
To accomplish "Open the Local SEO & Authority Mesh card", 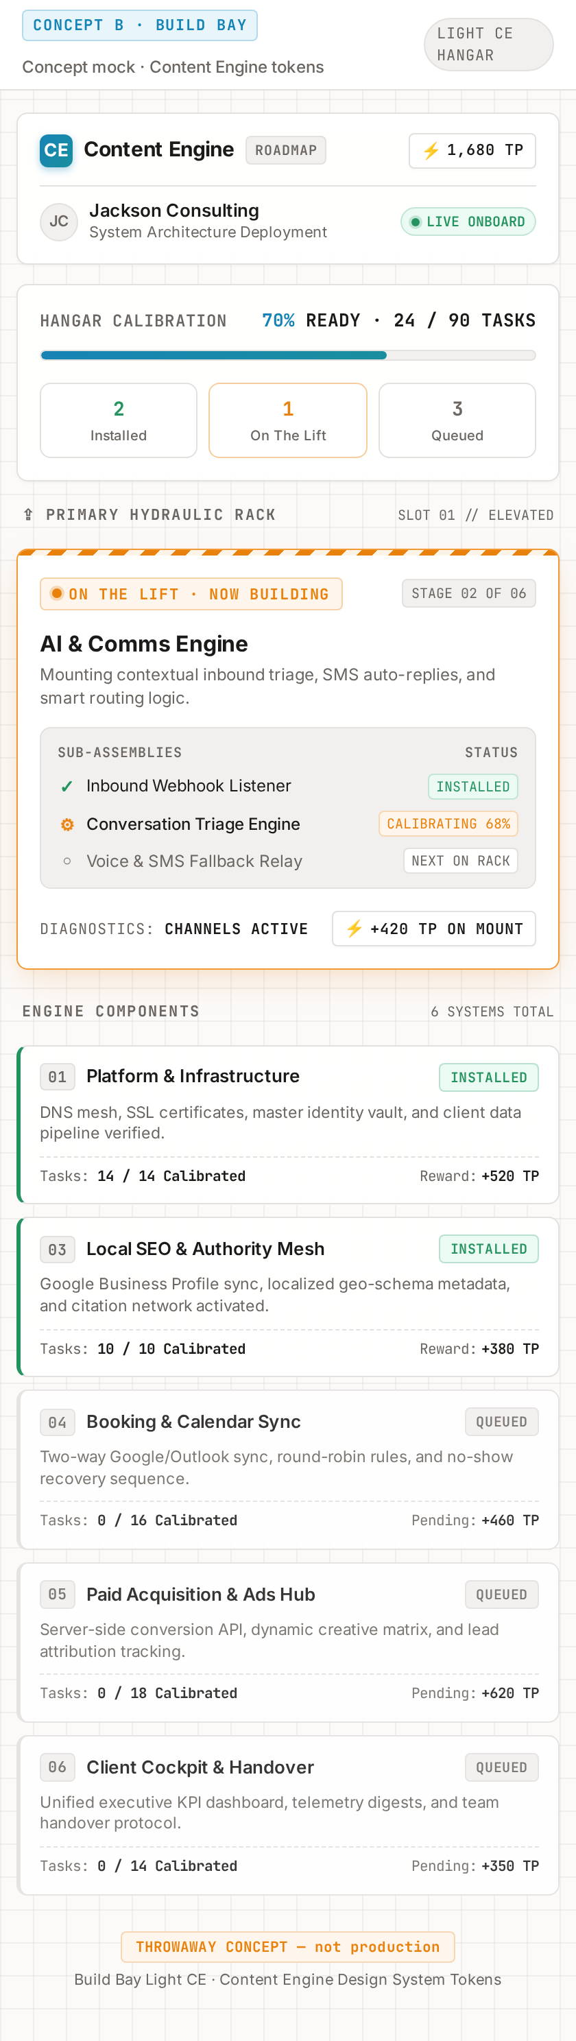I will [287, 1297].
